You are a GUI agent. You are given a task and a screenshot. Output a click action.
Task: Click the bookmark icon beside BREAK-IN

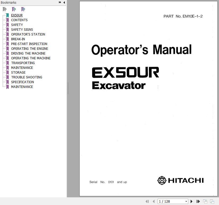pos(7,39)
